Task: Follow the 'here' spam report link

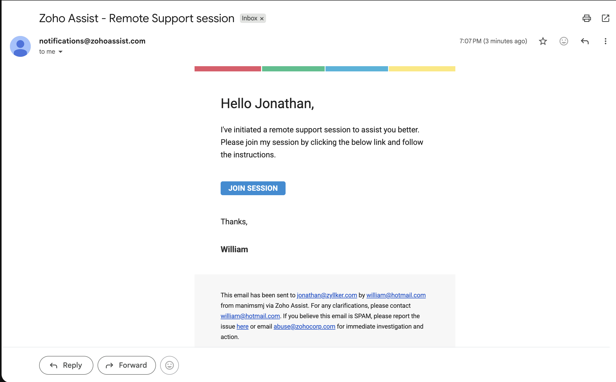Action: coord(242,326)
